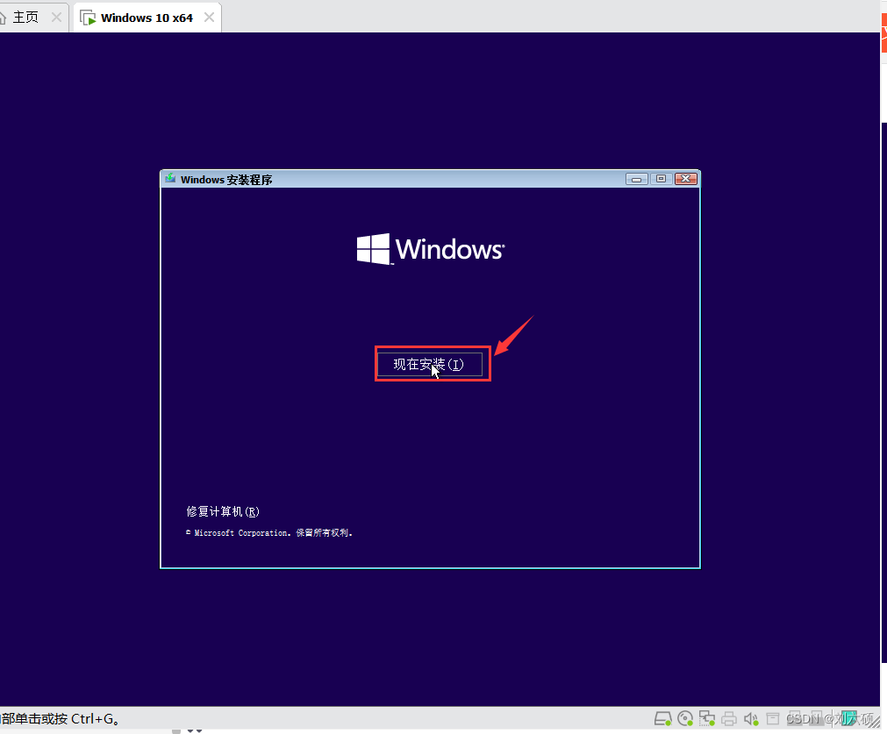Click the setup icon in the installer title bar
The width and height of the screenshot is (887, 734).
170,179
